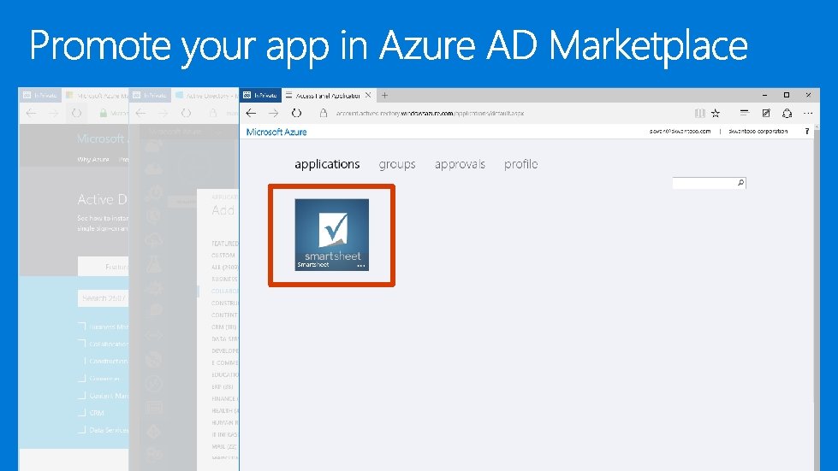Switch to the groups tab
The image size is (838, 471).
pyautogui.click(x=397, y=164)
